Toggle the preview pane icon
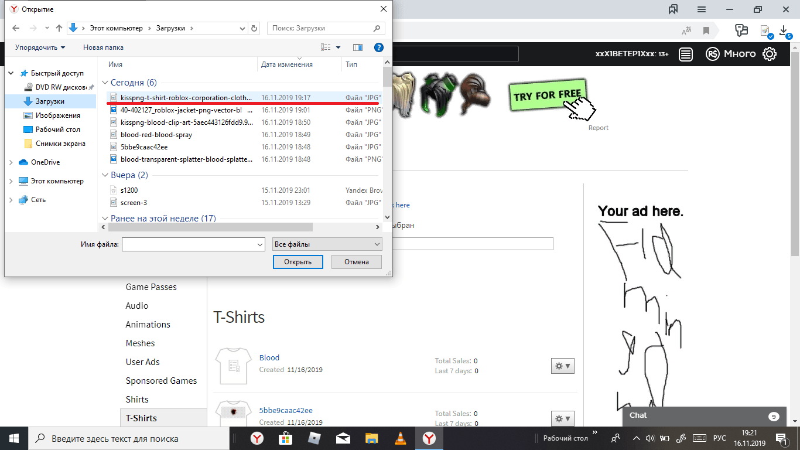 (x=358, y=47)
